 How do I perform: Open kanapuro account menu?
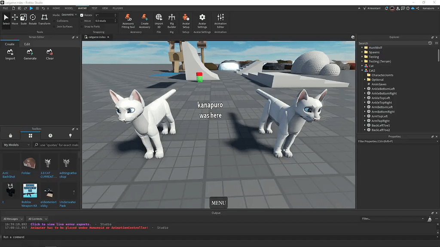[431, 9]
